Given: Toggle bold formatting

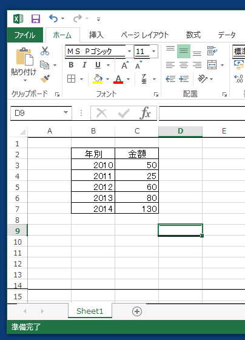Looking at the screenshot, I should click(71, 65).
